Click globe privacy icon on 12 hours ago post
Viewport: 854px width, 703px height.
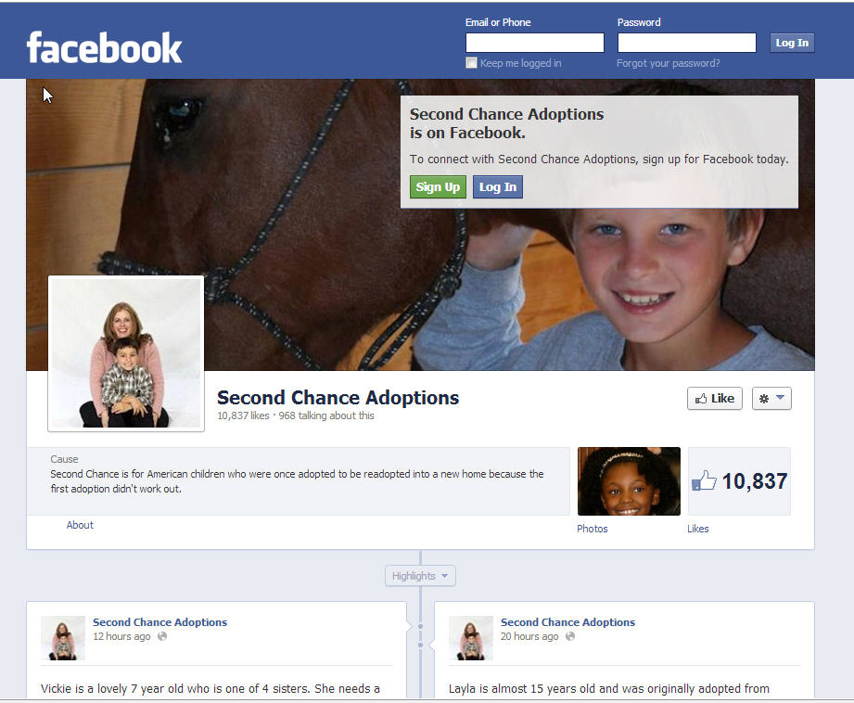pos(163,637)
